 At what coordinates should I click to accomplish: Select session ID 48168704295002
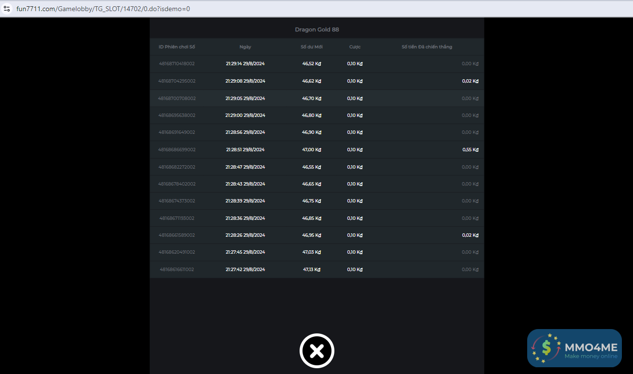pos(177,81)
